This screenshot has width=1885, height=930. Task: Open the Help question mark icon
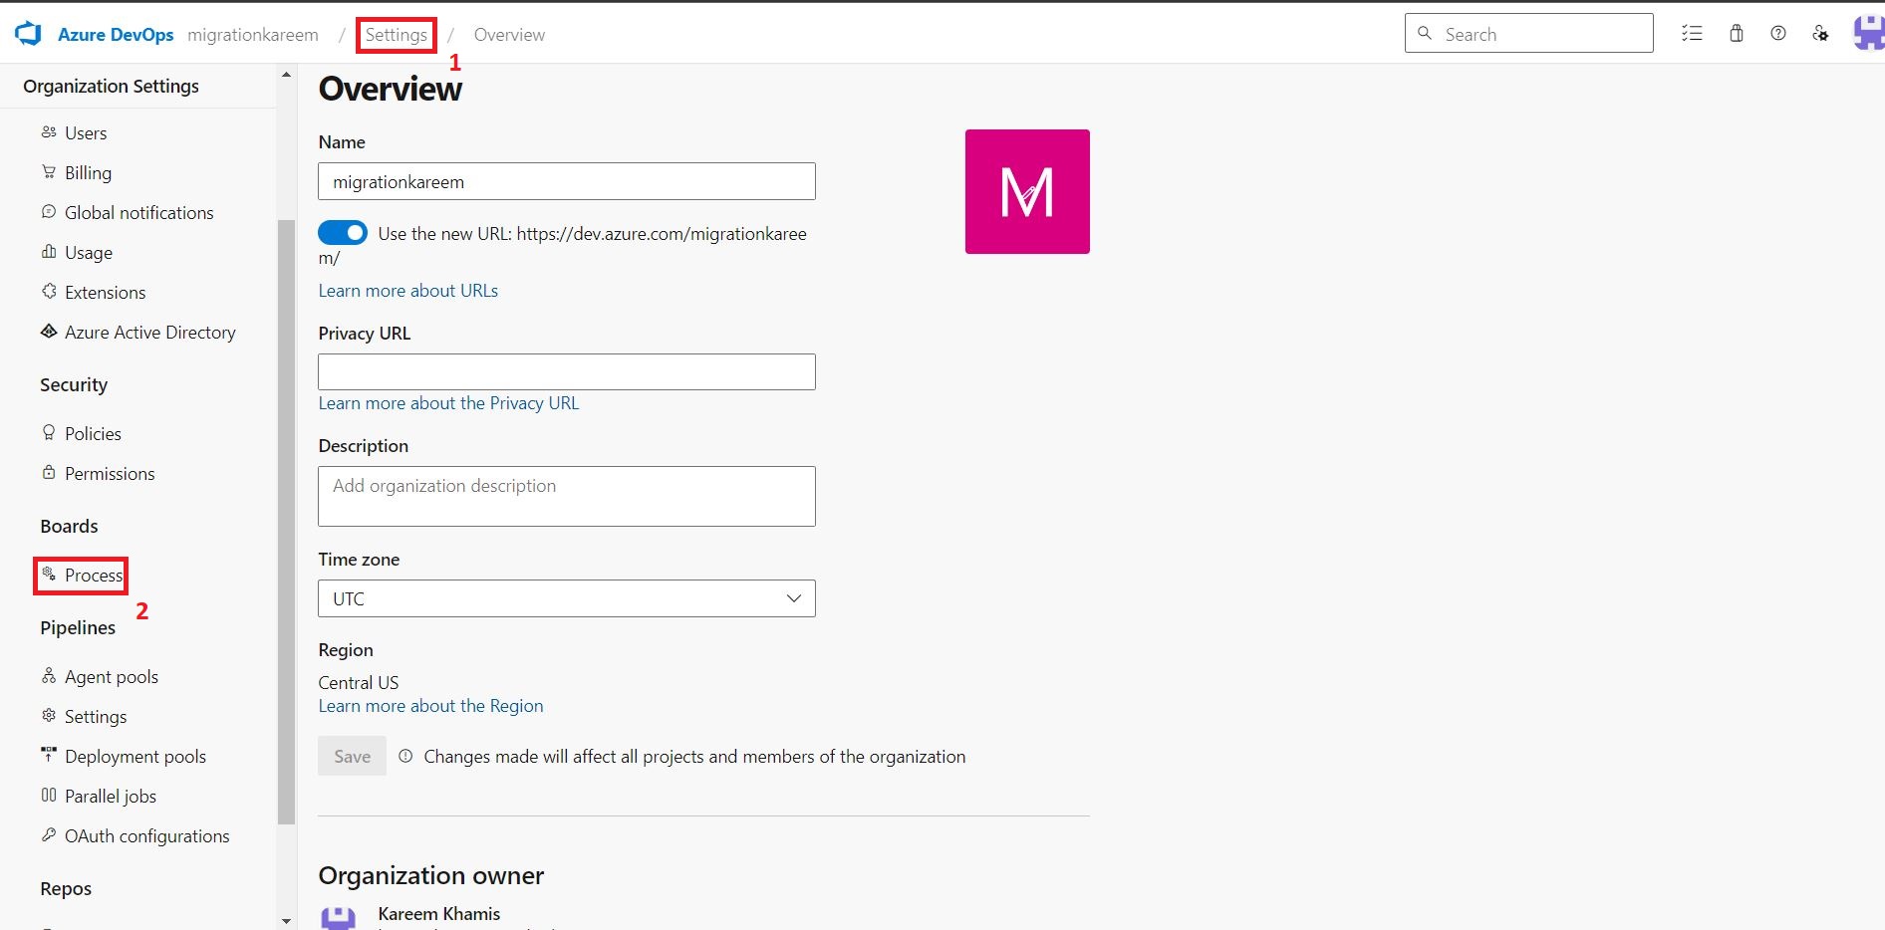(x=1779, y=33)
